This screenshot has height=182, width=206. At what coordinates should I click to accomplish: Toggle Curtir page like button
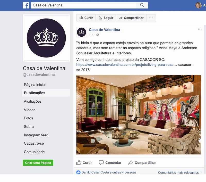(x=86, y=18)
